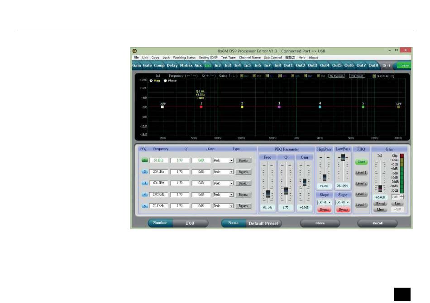Image resolution: width=430 pixels, height=303 pixels.
Task: Click the Recall preset button
Action: (377, 223)
